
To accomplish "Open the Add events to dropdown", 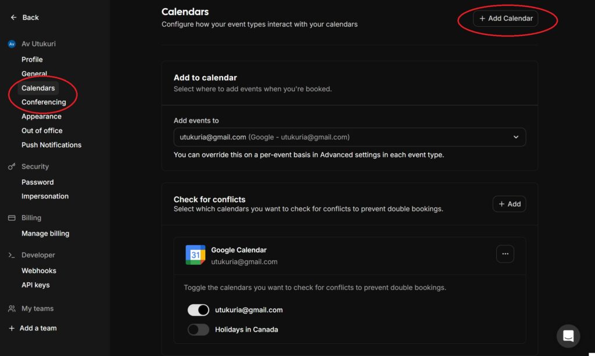I will (x=349, y=137).
